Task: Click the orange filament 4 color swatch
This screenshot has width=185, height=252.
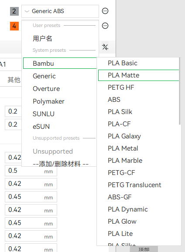Action: point(14,26)
